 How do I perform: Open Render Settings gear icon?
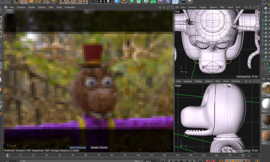tap(108, 1)
